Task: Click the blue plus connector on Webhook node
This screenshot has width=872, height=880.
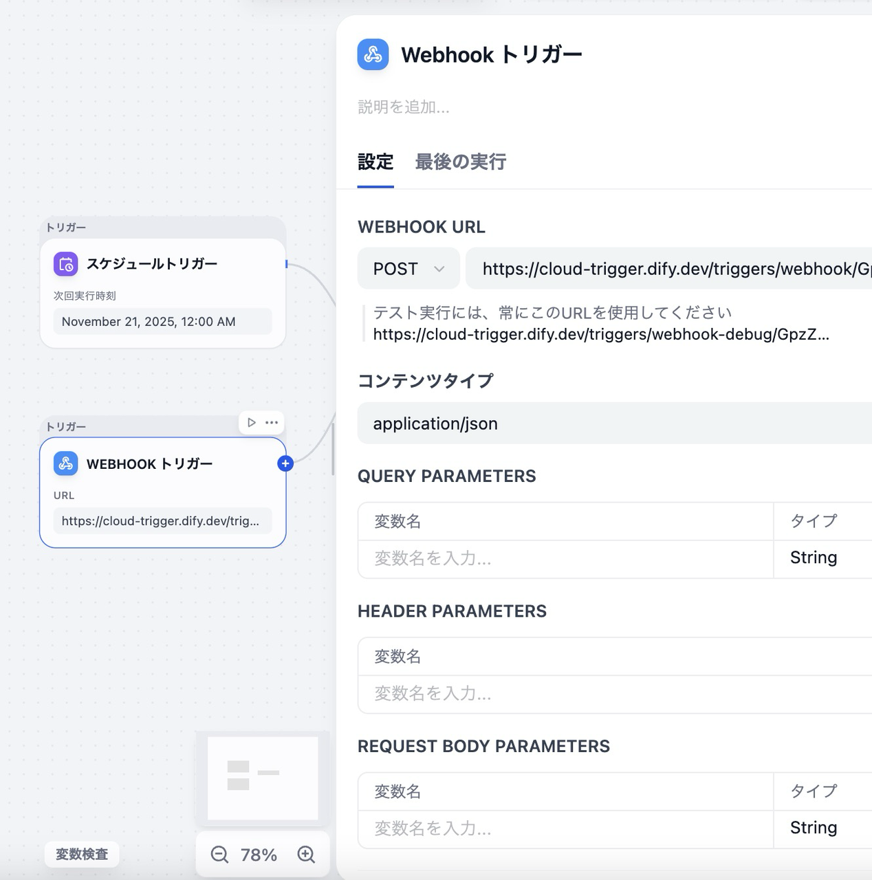Action: pos(285,463)
